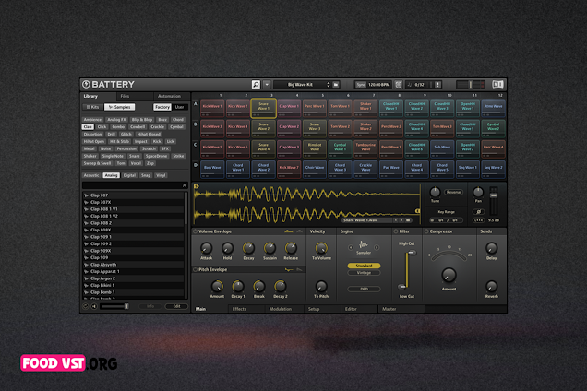This screenshot has height=391, width=587.
Task: Click the magnifier browser icon in header
Action: pyautogui.click(x=256, y=85)
